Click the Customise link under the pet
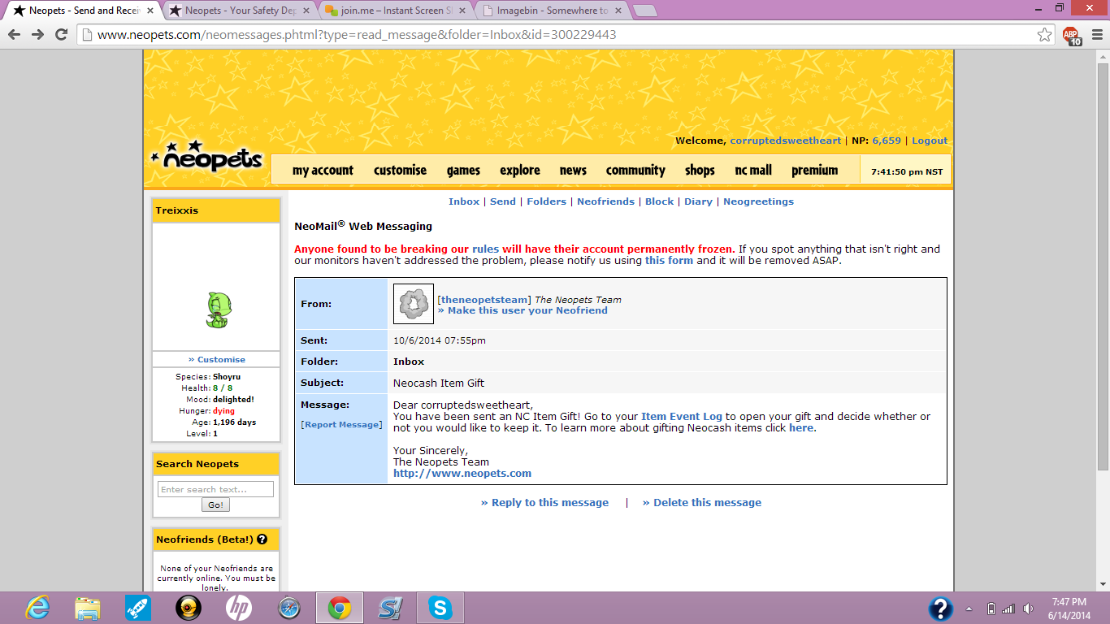This screenshot has height=624, width=1110. coord(217,360)
